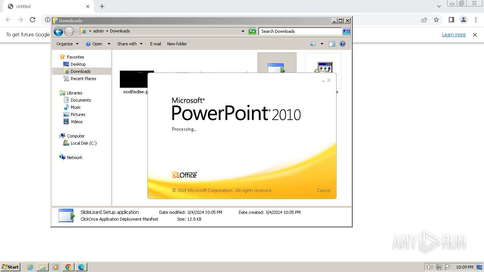Open selected file with Open button
Screen dimensions: 484x272
(x=94, y=44)
